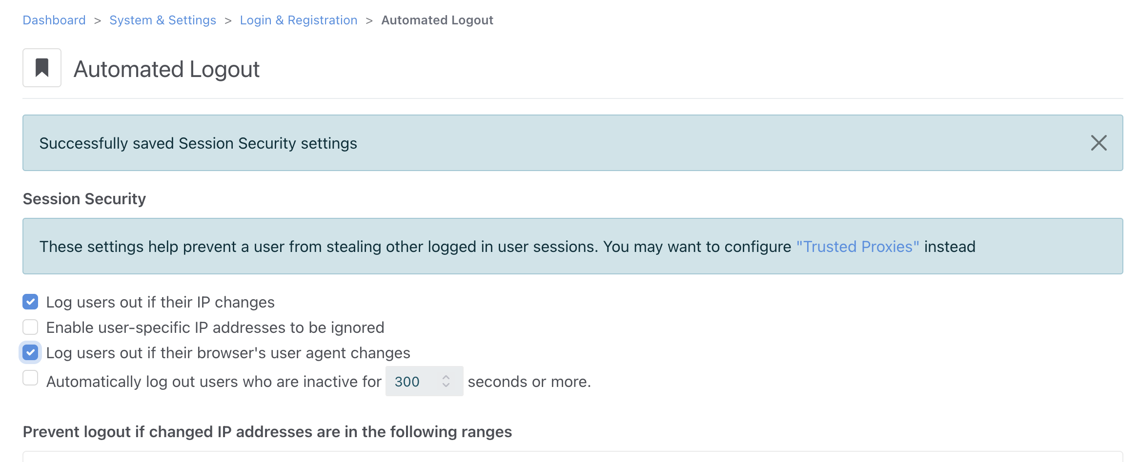Viewport: 1138px width, 462px height.
Task: Uncheck the IP changes logout checkbox
Action: pos(30,302)
